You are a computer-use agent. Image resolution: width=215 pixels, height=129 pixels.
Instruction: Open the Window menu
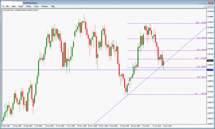[45, 7]
